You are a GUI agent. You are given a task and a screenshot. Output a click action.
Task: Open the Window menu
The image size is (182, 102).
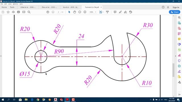pos(15,4)
